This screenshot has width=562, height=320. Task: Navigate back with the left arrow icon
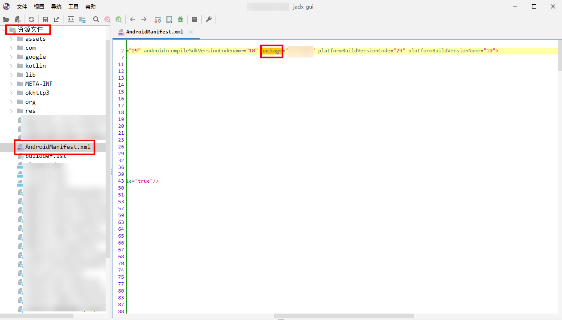click(x=133, y=19)
